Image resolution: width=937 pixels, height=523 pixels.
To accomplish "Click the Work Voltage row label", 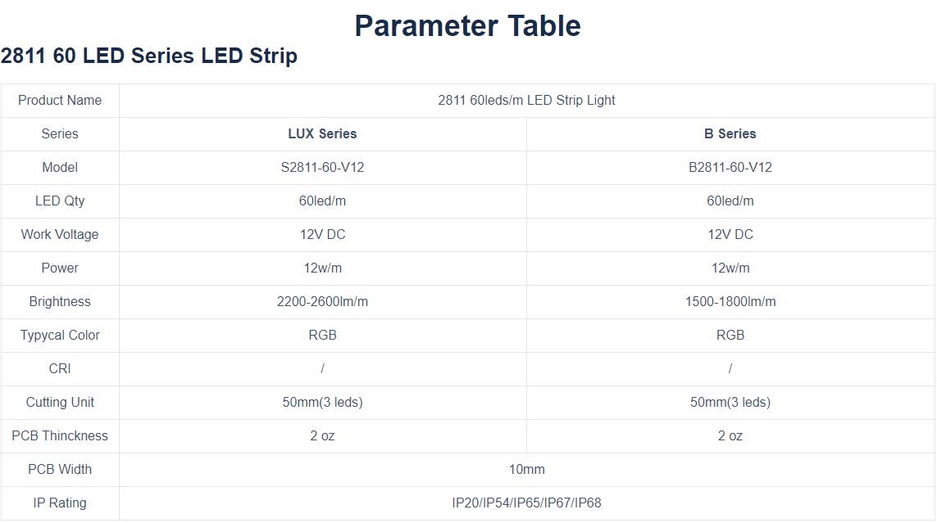I will [x=60, y=235].
